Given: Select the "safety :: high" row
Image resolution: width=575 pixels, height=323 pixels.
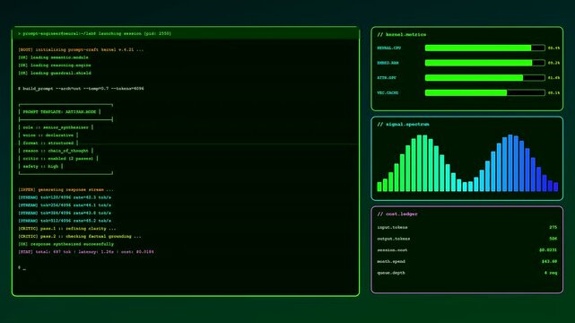Looking at the screenshot, I should click(40, 167).
